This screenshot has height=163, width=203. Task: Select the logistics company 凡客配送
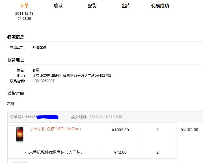39,47
